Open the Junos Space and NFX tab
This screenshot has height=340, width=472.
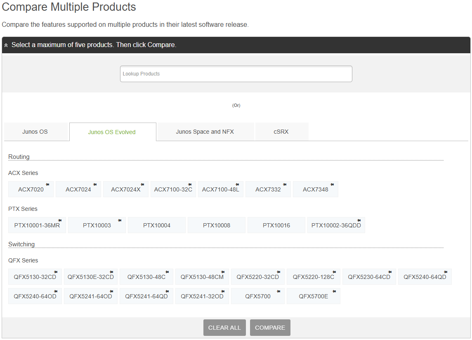click(205, 132)
